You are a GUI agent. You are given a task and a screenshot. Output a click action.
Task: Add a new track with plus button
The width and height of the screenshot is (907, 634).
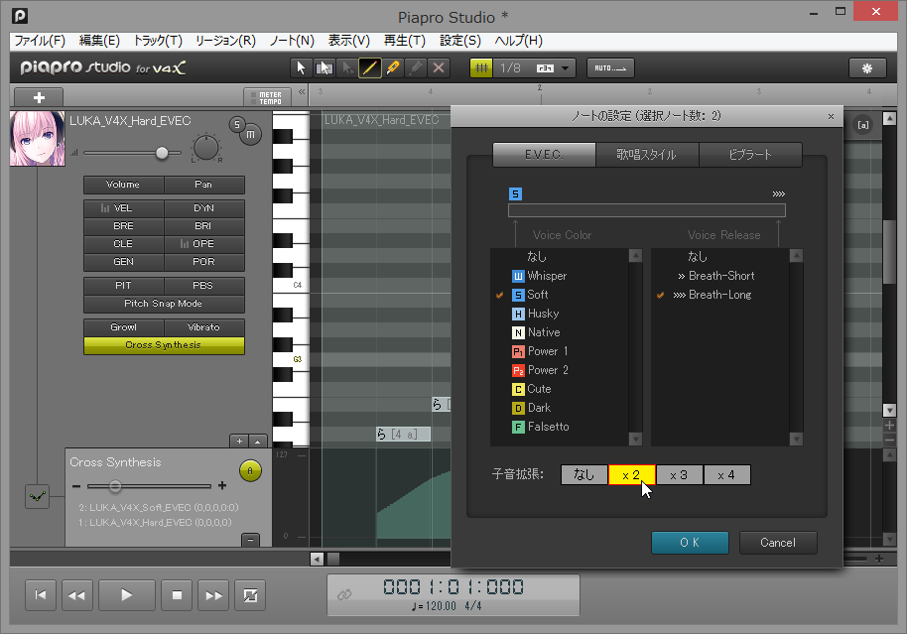coord(39,98)
